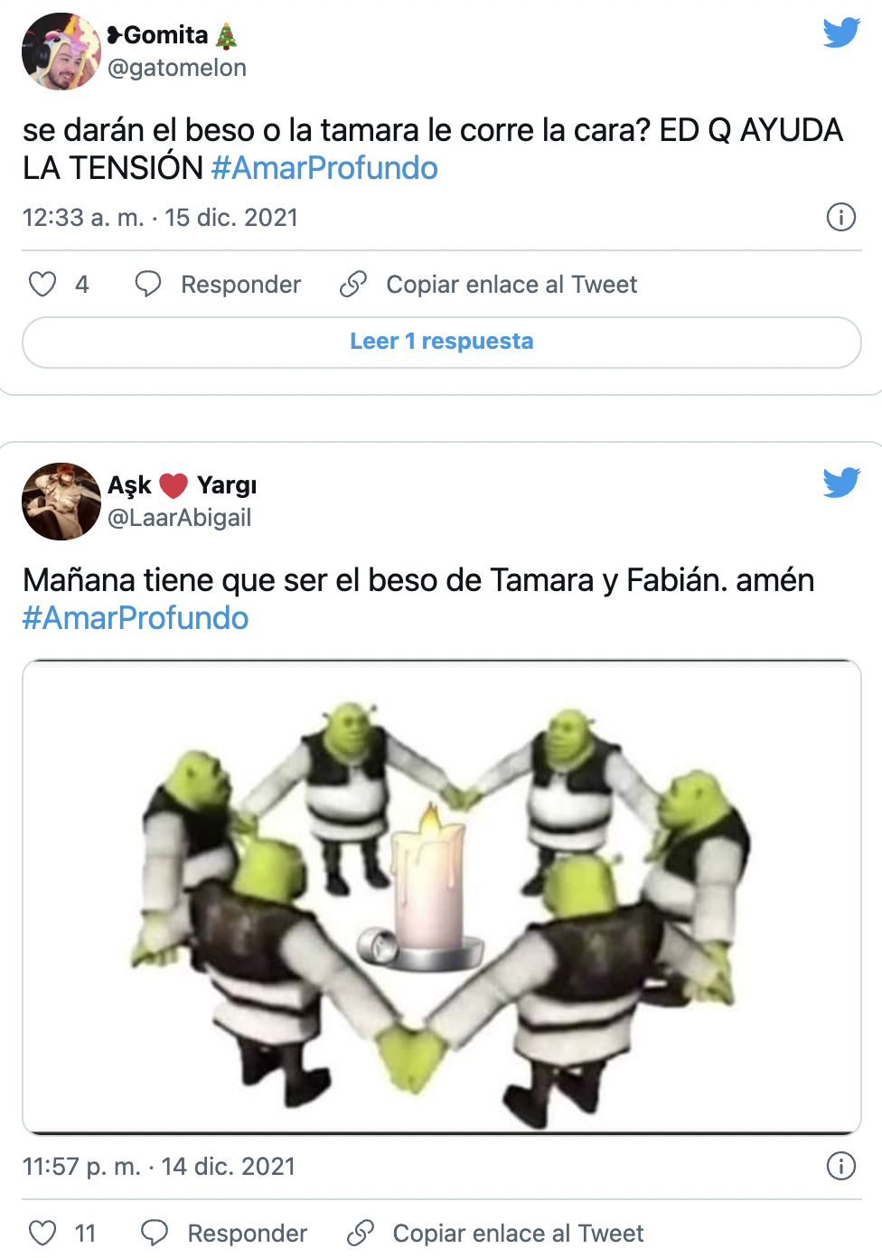This screenshot has width=882, height=1258.
Task: Click reply bubble icon on Gomita's tweet
Action: click(x=148, y=285)
